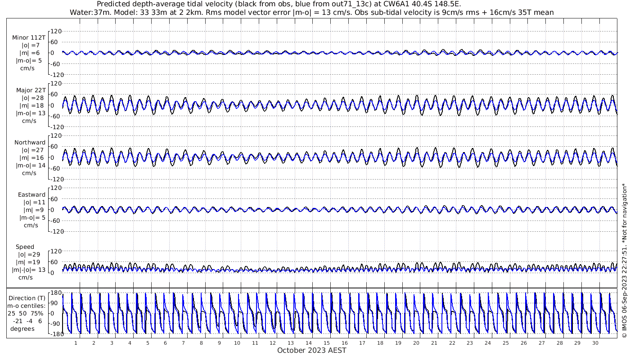Select day label '10' on time axis
The height and width of the screenshot is (360, 630).
coord(237,343)
